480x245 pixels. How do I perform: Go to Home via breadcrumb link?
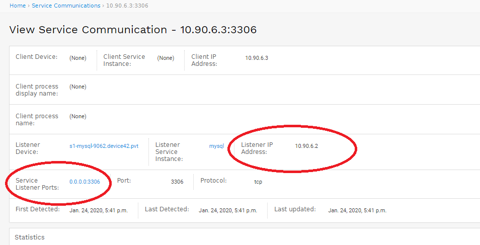(x=18, y=6)
